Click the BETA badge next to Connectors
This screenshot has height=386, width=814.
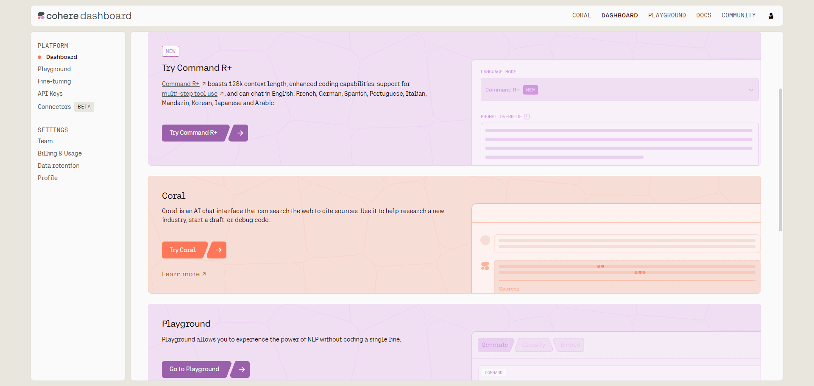[84, 107]
